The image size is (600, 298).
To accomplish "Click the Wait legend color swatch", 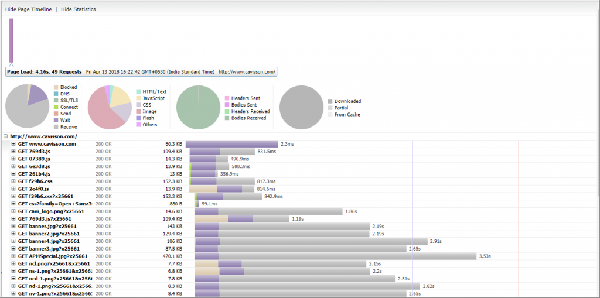I will click(x=56, y=120).
